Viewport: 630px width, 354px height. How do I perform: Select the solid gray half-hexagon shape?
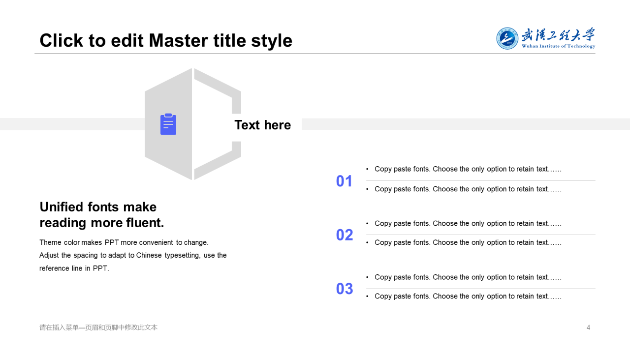tap(168, 124)
